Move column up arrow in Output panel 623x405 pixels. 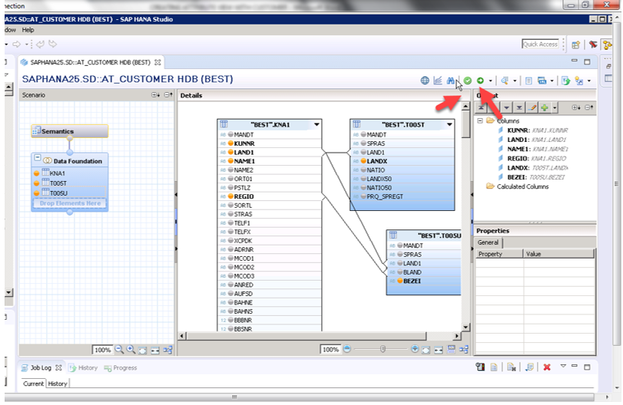[x=494, y=107]
